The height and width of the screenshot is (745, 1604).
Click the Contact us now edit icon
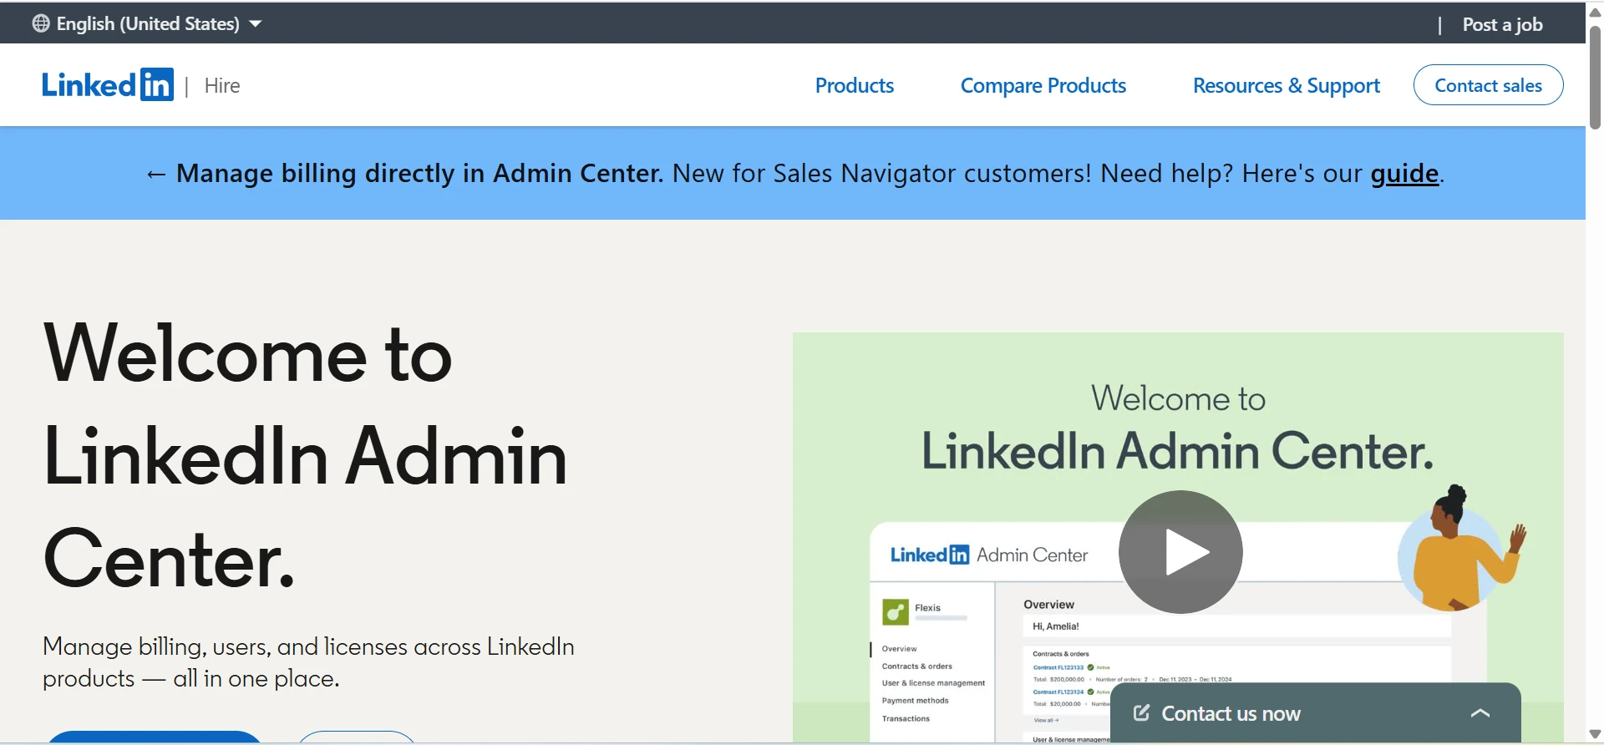click(1141, 712)
